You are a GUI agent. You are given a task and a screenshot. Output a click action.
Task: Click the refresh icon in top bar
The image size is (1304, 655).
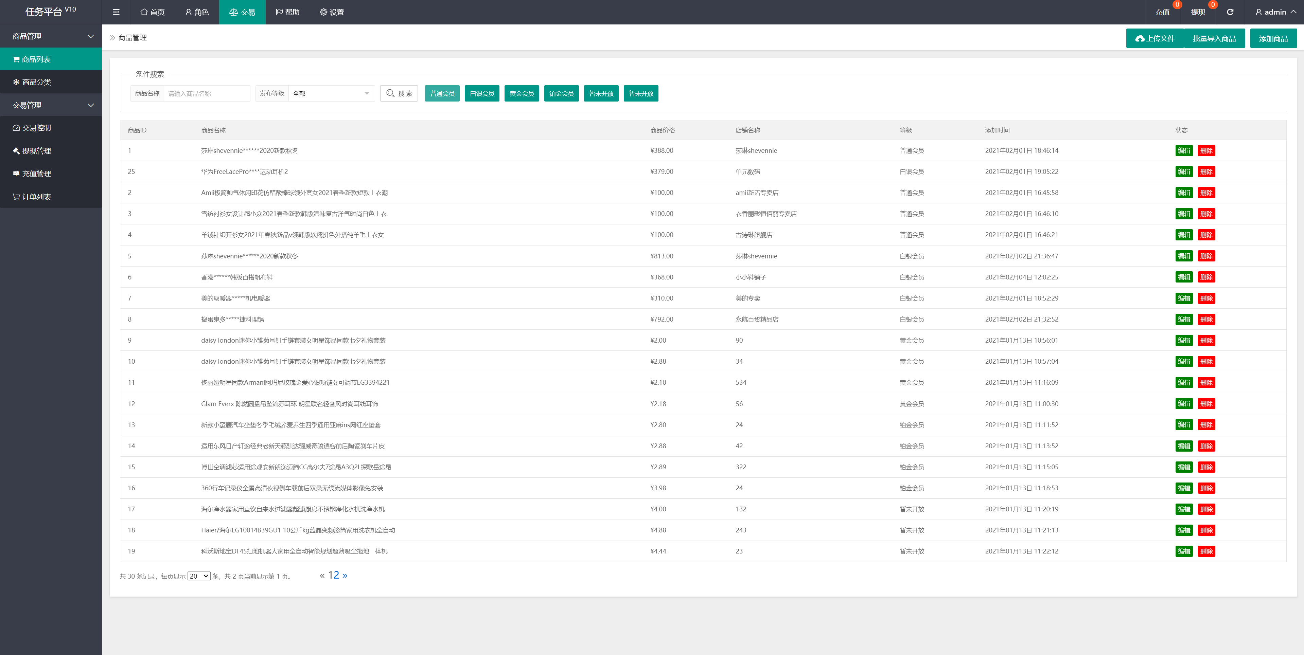pyautogui.click(x=1230, y=12)
